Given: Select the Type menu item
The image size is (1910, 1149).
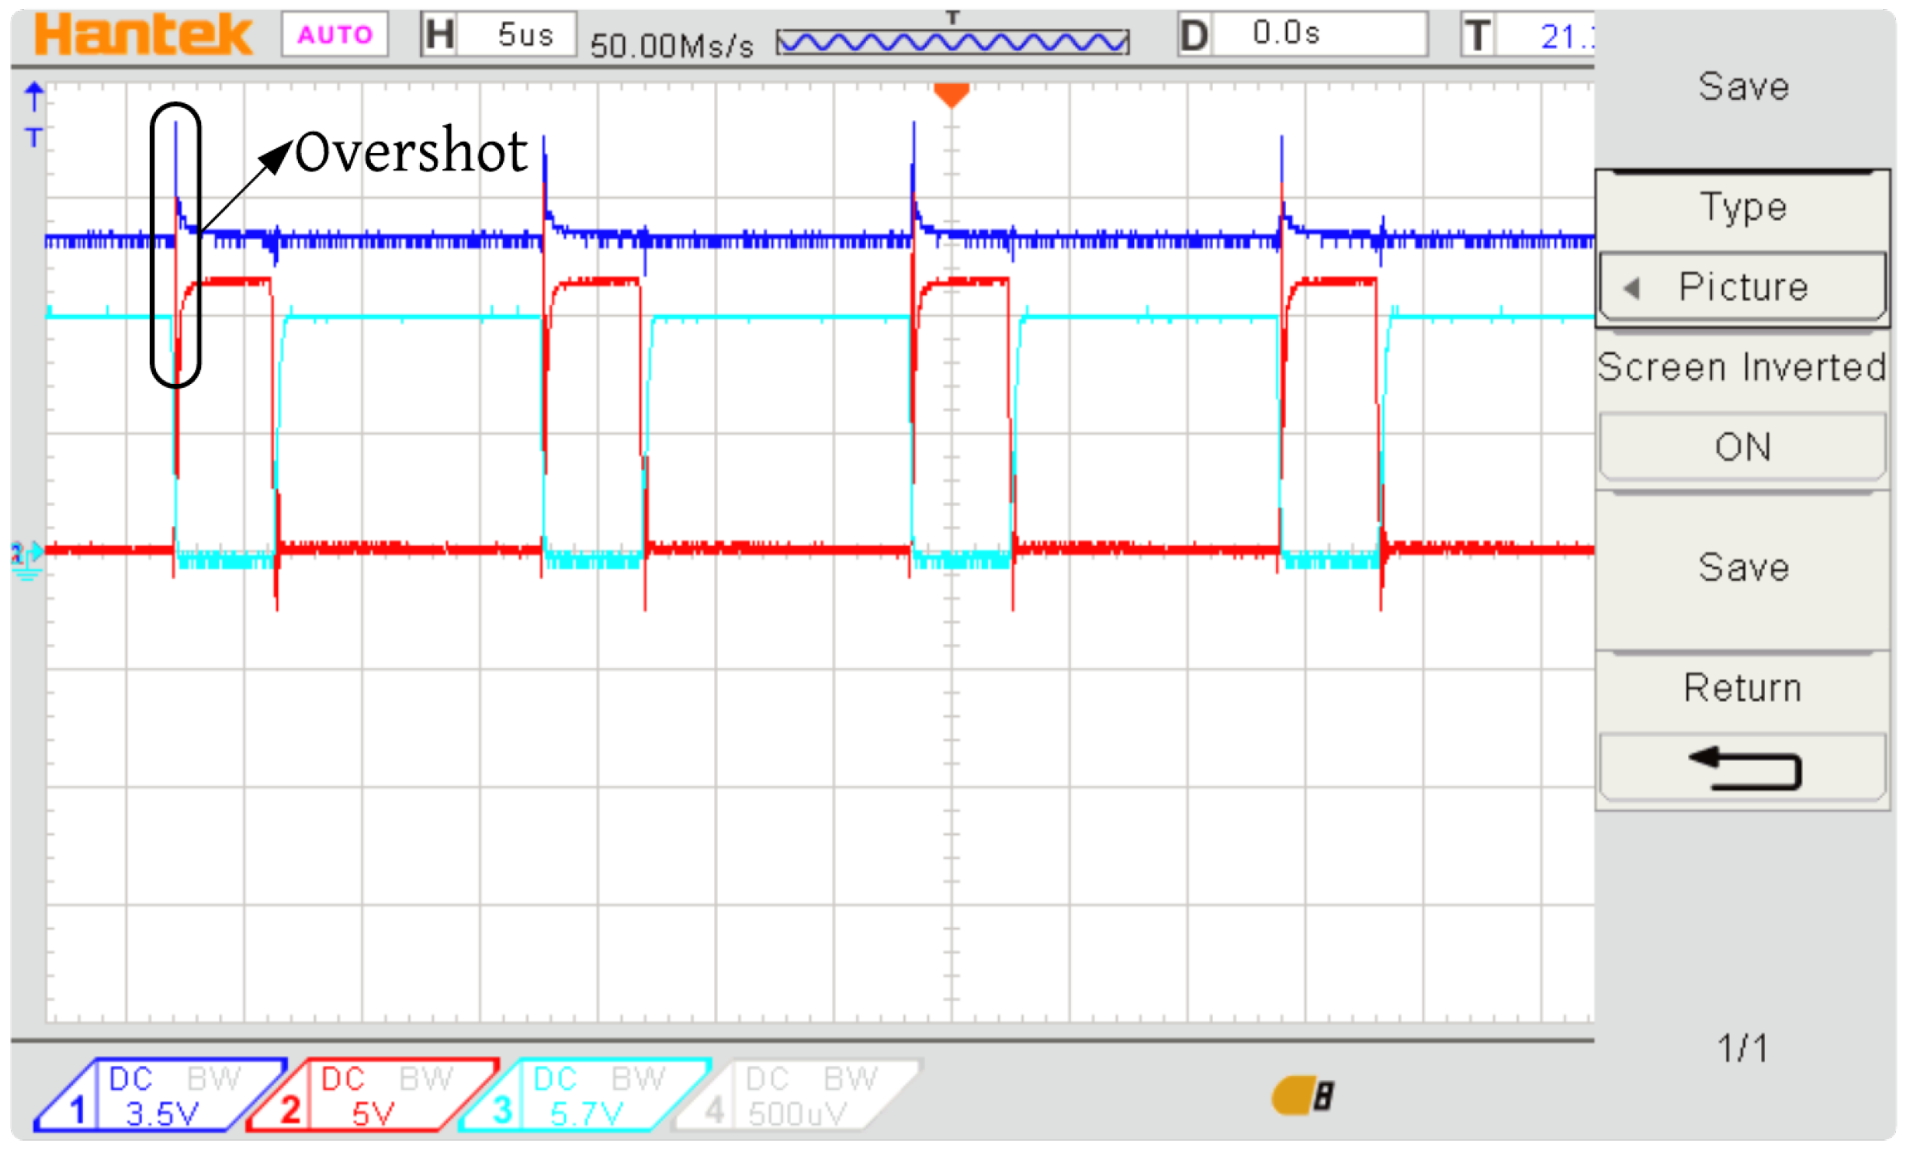Looking at the screenshot, I should (1742, 207).
